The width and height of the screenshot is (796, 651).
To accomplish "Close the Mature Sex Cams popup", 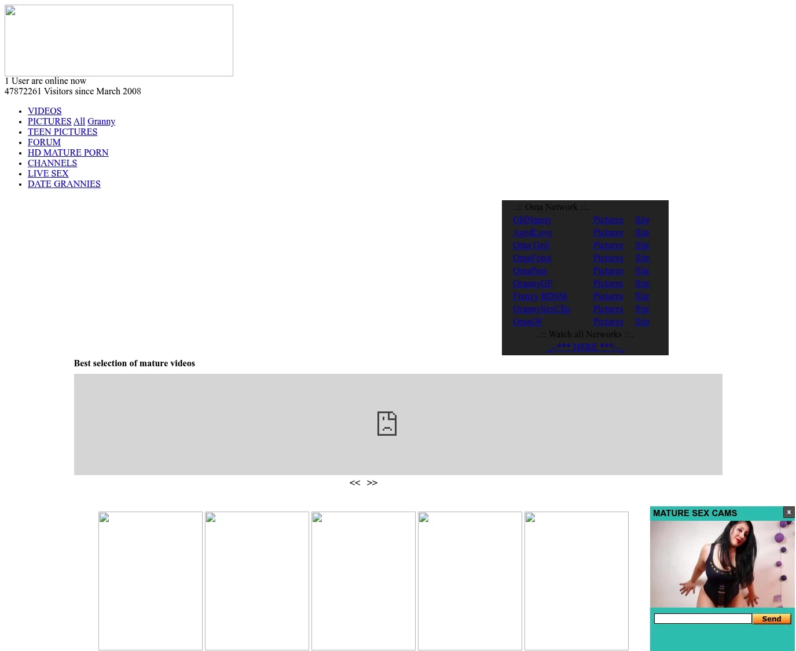I will click(x=788, y=512).
